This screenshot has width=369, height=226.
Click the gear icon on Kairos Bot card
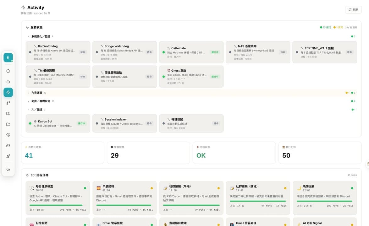pyautogui.click(x=35, y=121)
